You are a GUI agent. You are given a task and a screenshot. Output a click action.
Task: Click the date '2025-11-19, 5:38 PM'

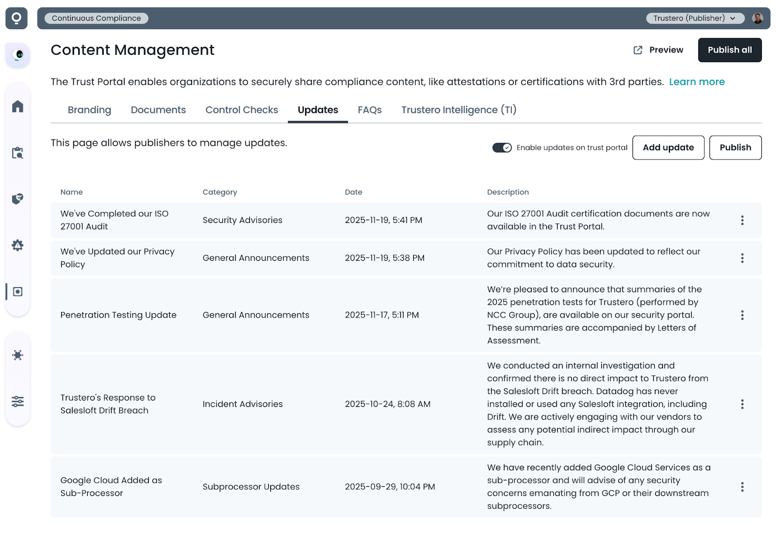pyautogui.click(x=385, y=258)
